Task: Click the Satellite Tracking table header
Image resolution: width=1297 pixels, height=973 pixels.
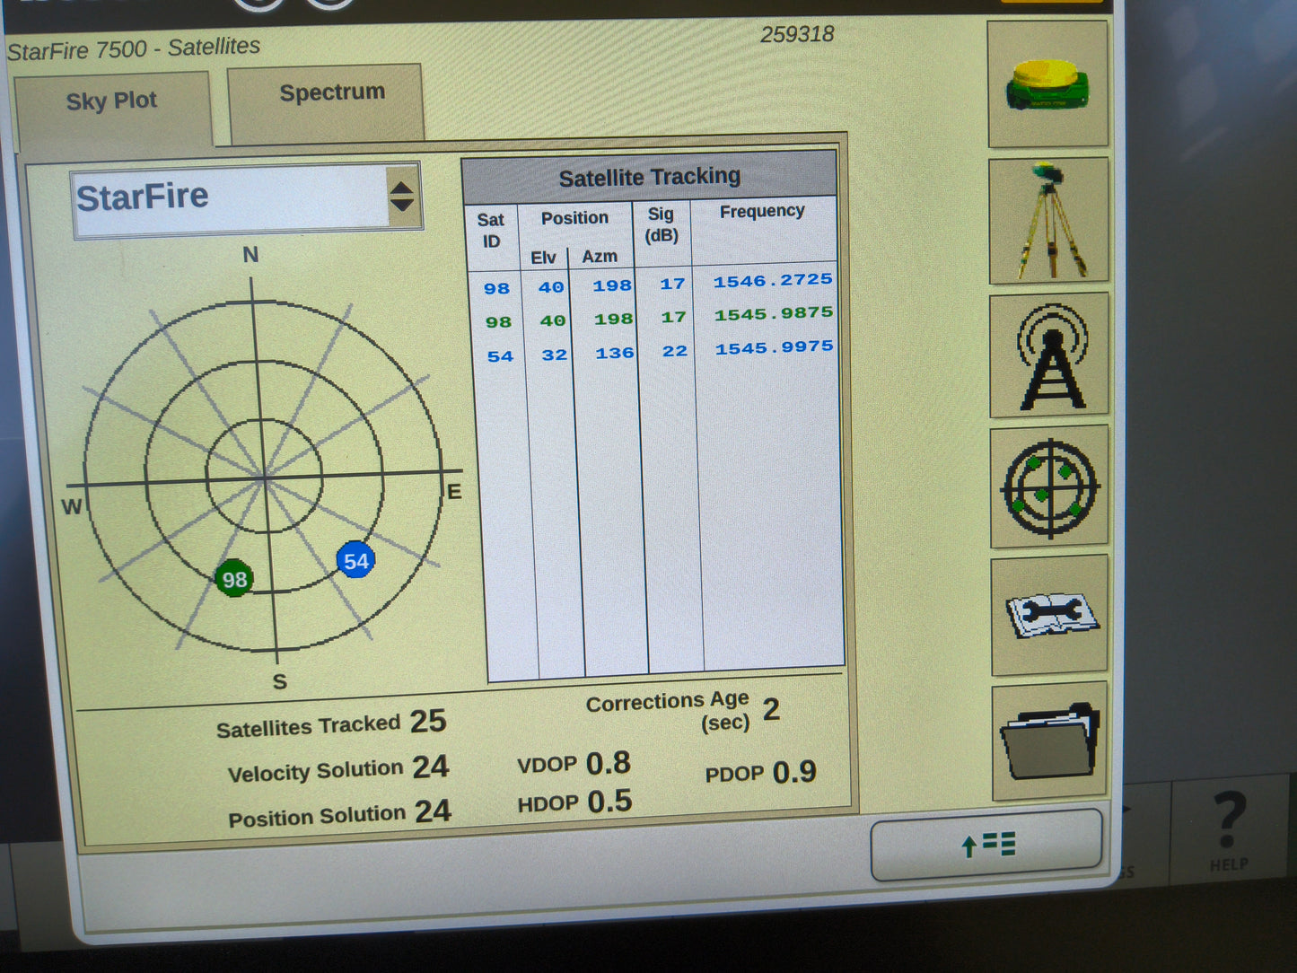Action: coord(649,175)
